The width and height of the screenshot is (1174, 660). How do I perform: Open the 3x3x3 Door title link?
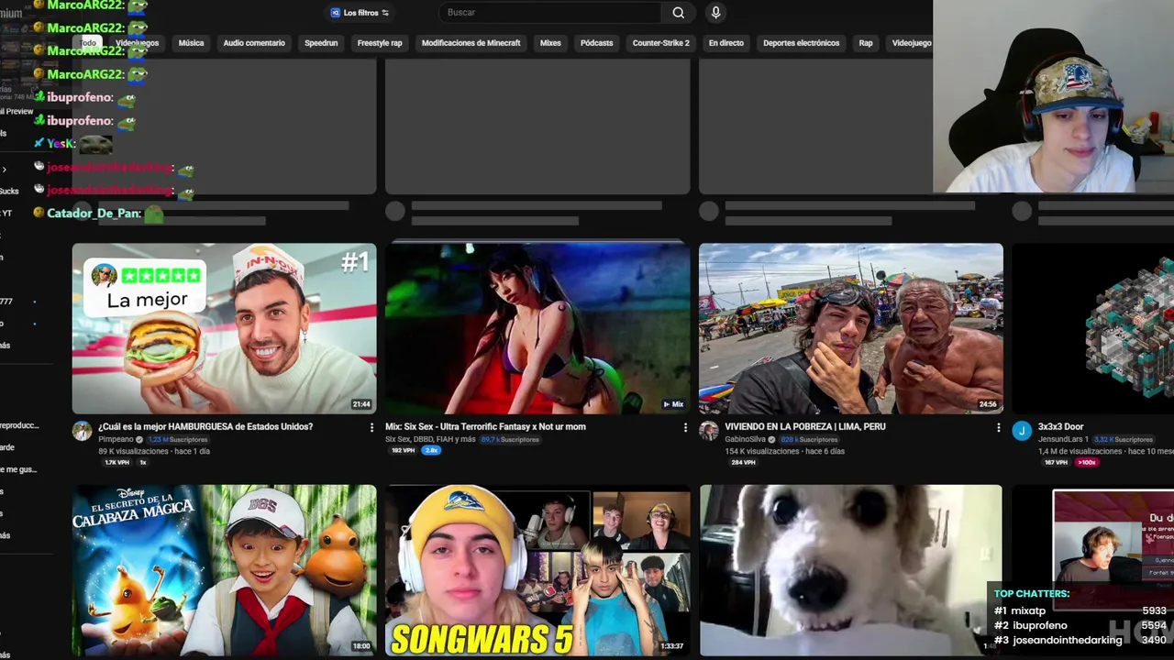[1060, 426]
